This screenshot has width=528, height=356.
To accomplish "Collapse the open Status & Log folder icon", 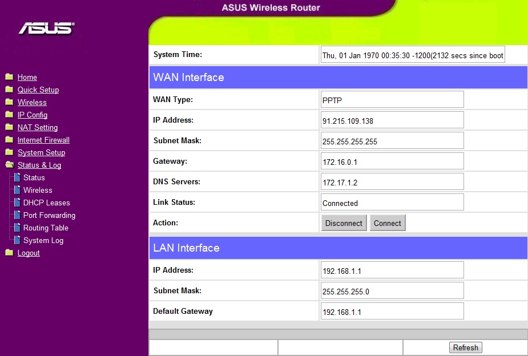I will 10,165.
